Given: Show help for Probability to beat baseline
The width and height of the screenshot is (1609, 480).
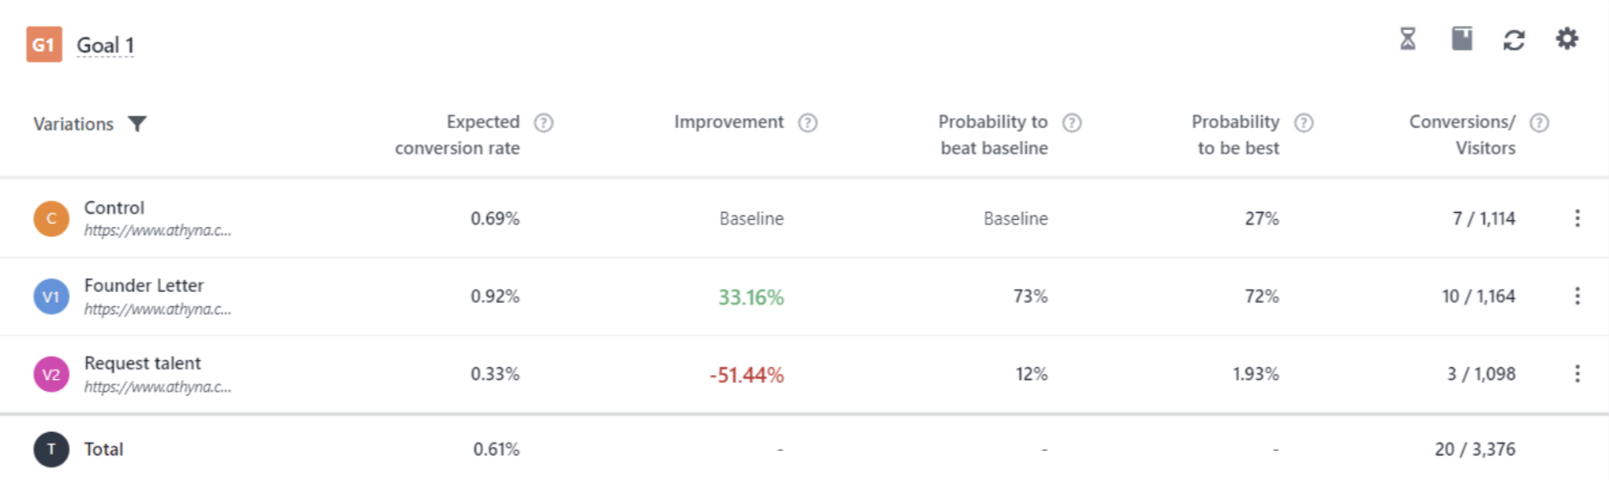Looking at the screenshot, I should tap(1072, 123).
